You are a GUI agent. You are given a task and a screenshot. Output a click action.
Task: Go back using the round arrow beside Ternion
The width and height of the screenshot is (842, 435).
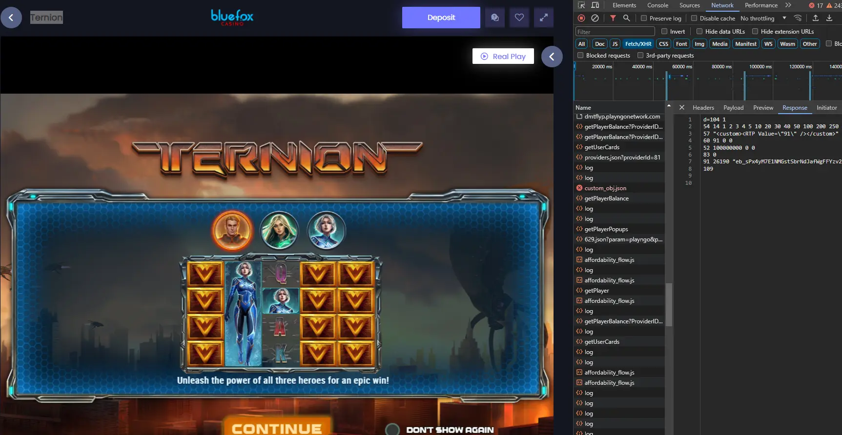pyautogui.click(x=11, y=18)
